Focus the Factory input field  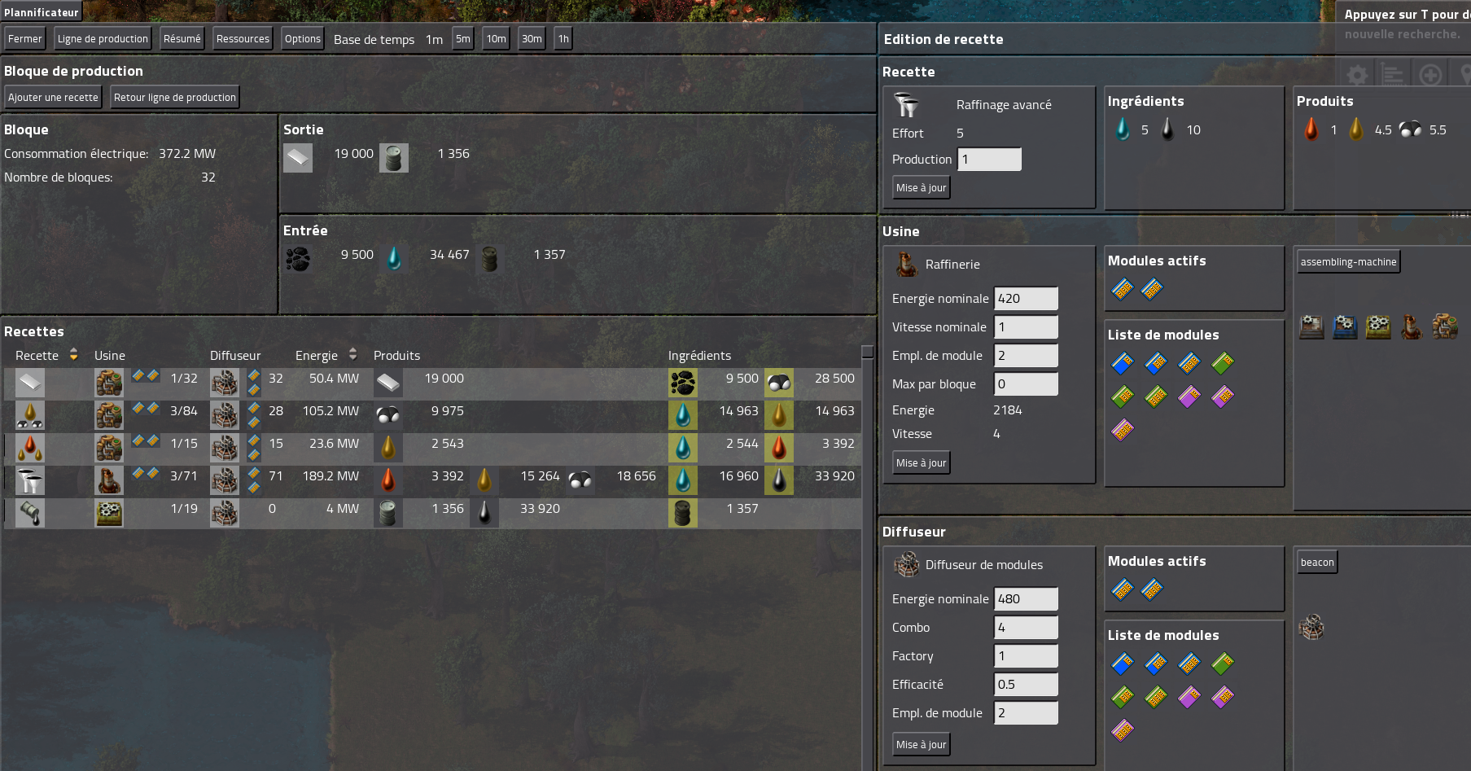click(1027, 655)
